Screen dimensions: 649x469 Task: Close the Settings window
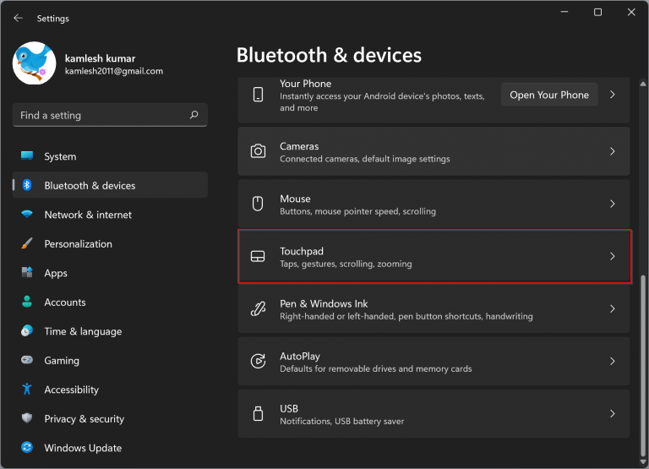631,12
